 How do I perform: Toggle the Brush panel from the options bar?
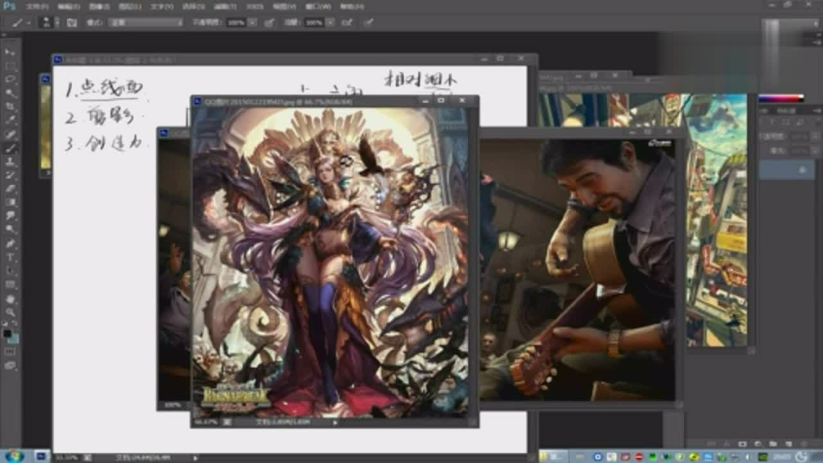tap(71, 22)
